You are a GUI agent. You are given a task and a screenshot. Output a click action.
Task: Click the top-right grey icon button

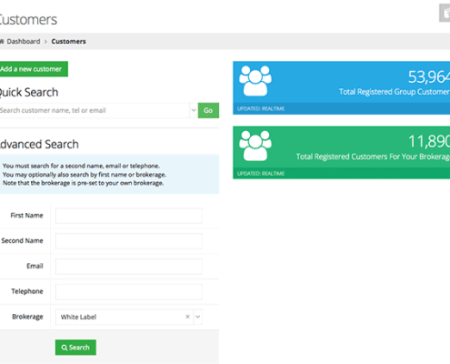[445, 13]
